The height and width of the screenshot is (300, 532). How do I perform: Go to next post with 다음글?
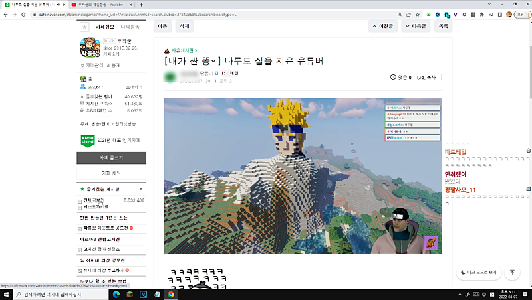(x=416, y=27)
